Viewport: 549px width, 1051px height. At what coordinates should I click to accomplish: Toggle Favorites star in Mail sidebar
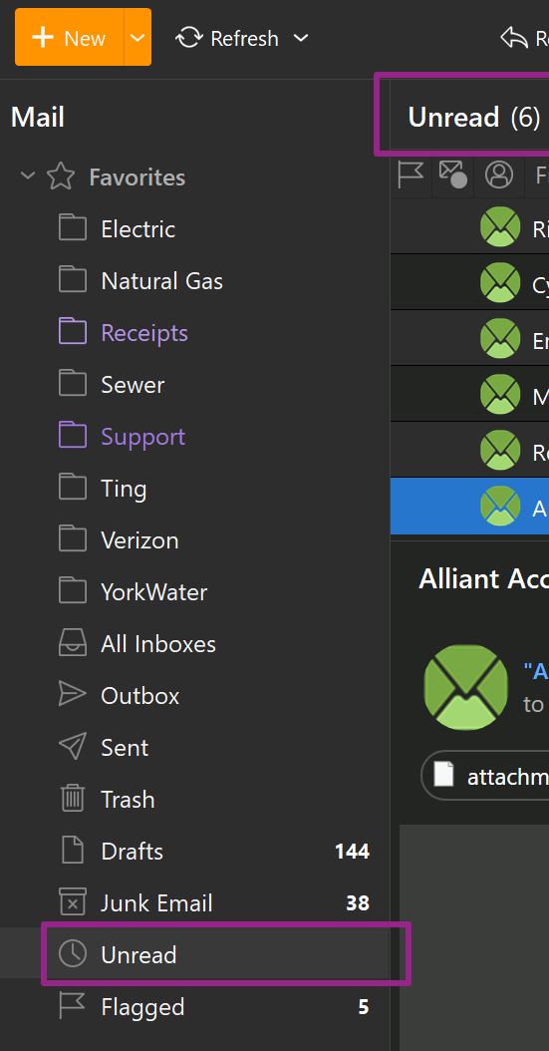click(x=61, y=176)
